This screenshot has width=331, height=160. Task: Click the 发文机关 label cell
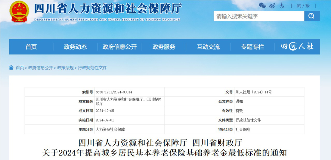(60, 102)
